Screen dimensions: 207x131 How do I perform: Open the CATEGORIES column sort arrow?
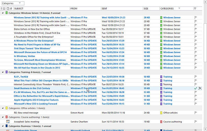pos(179,8)
